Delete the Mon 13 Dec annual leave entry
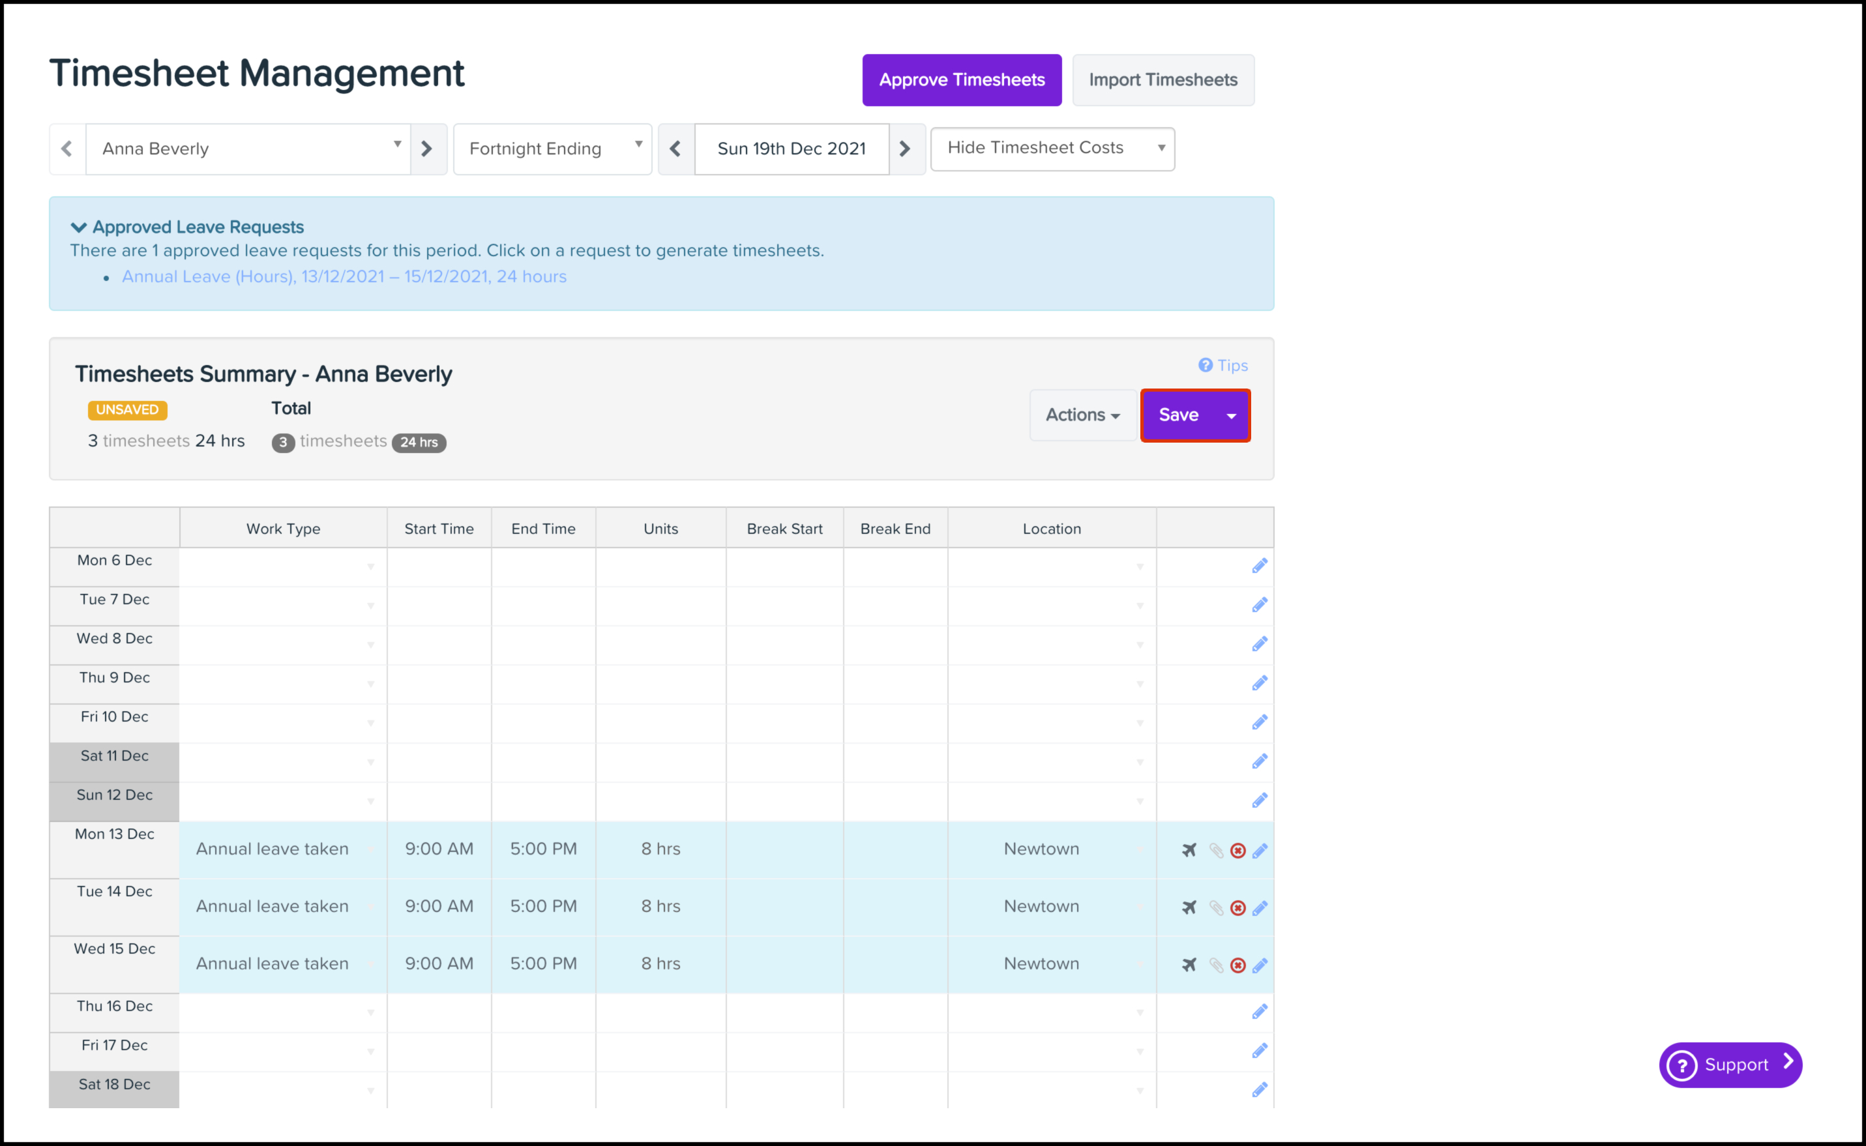Screen dimensions: 1866x1146 point(1237,851)
